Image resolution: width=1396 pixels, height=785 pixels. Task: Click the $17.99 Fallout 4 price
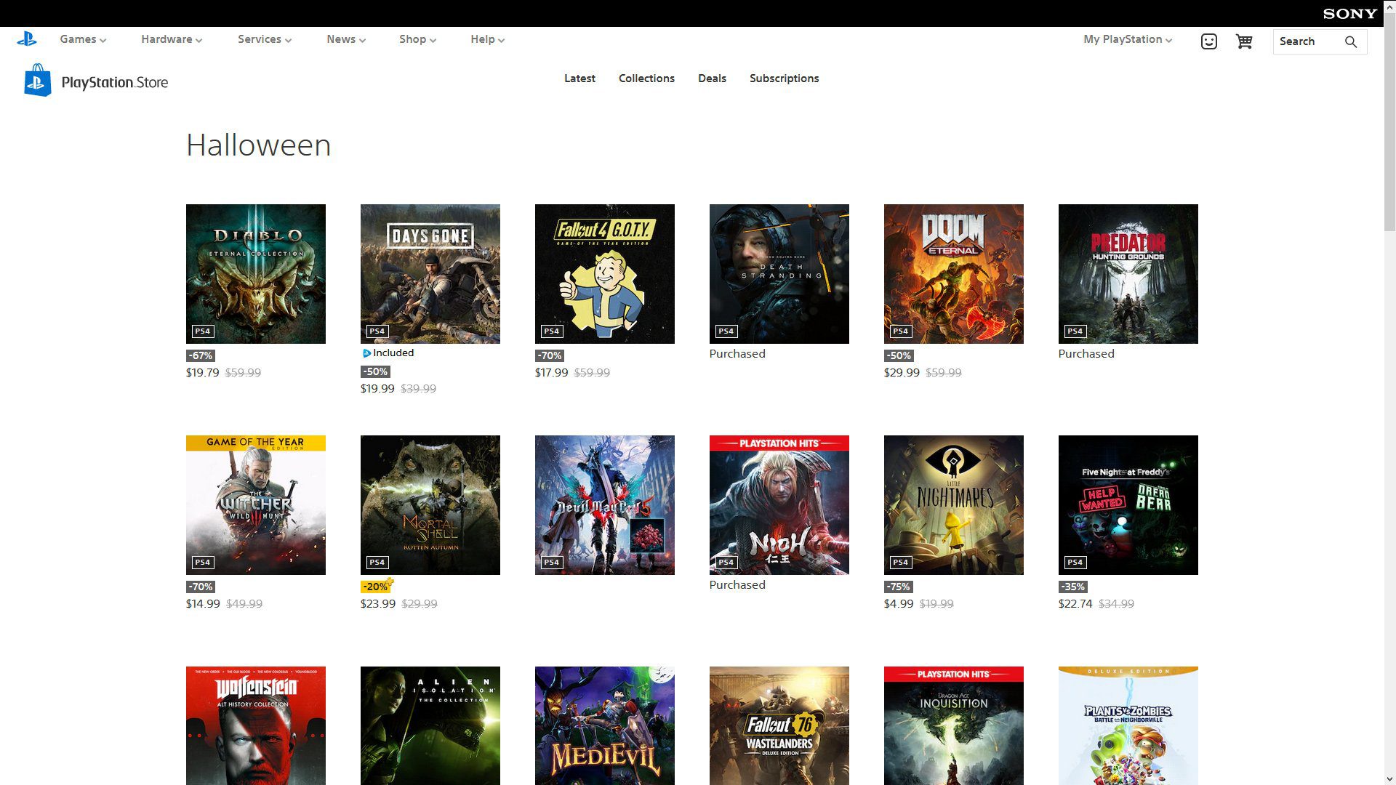[x=551, y=372]
